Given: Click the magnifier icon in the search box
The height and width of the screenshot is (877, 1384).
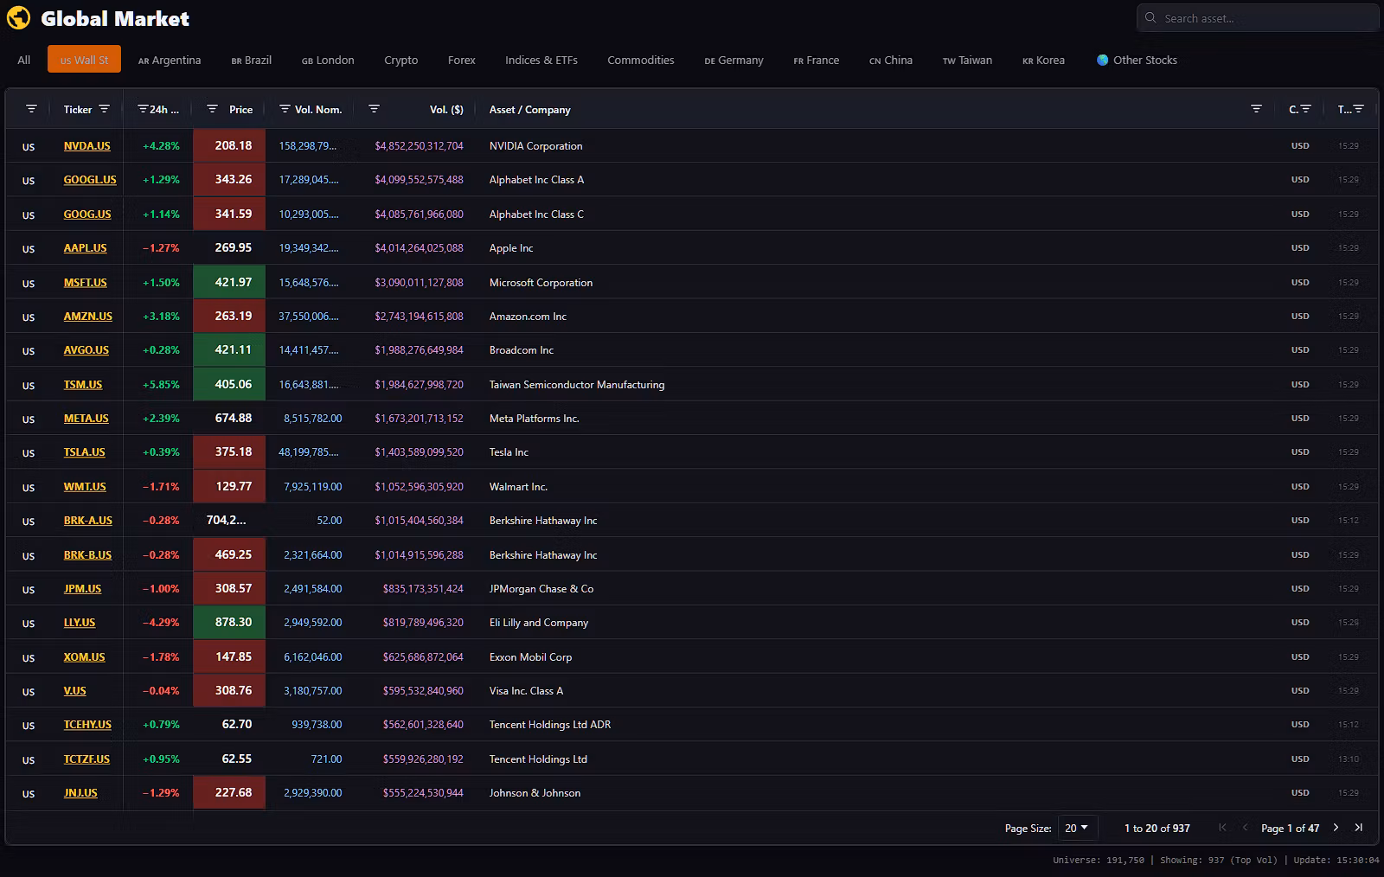Looking at the screenshot, I should (1150, 17).
